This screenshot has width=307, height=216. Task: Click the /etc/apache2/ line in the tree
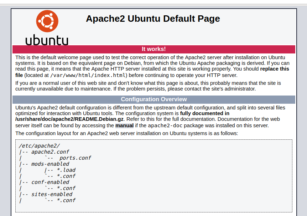point(39,146)
